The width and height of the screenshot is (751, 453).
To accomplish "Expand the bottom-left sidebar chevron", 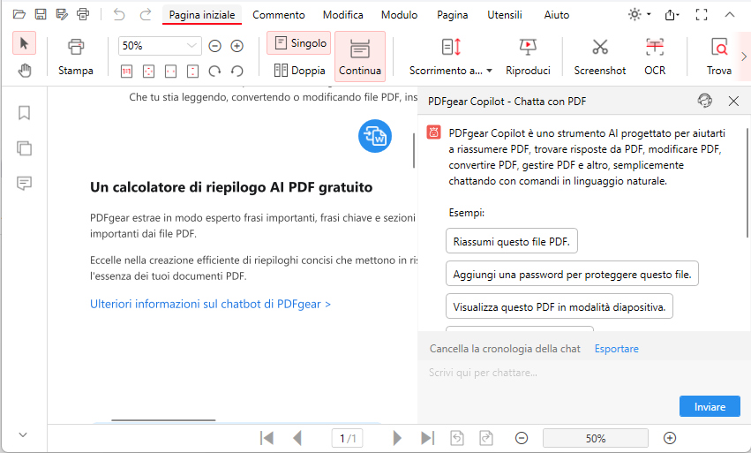I will coord(23,435).
